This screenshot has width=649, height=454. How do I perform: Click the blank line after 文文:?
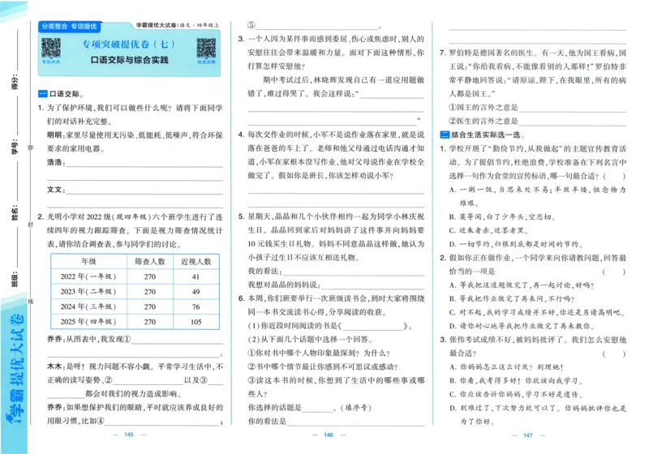click(144, 190)
